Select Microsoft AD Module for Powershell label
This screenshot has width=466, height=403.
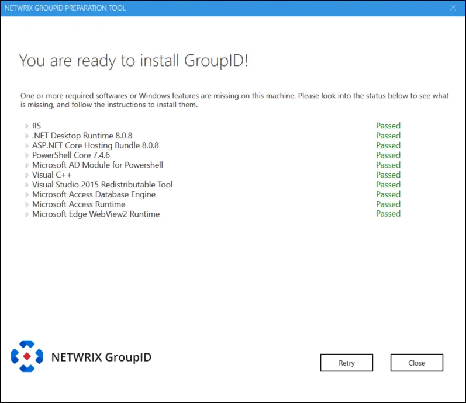pyautogui.click(x=98, y=165)
